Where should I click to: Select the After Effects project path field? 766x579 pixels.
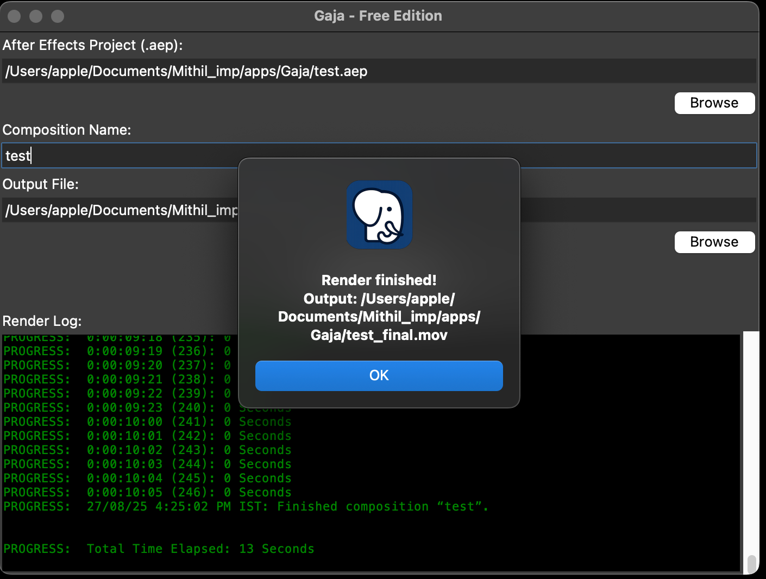[x=379, y=71]
